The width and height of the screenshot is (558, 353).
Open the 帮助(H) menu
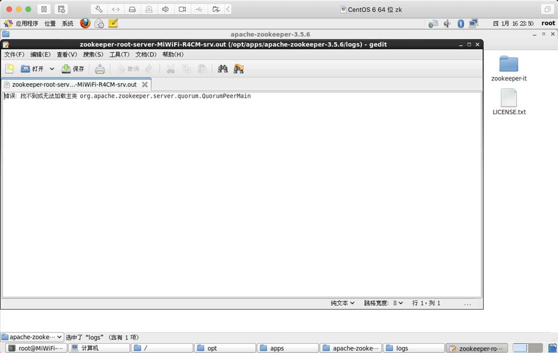point(173,54)
